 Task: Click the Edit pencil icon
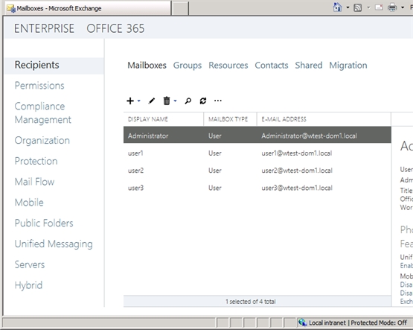coord(152,101)
